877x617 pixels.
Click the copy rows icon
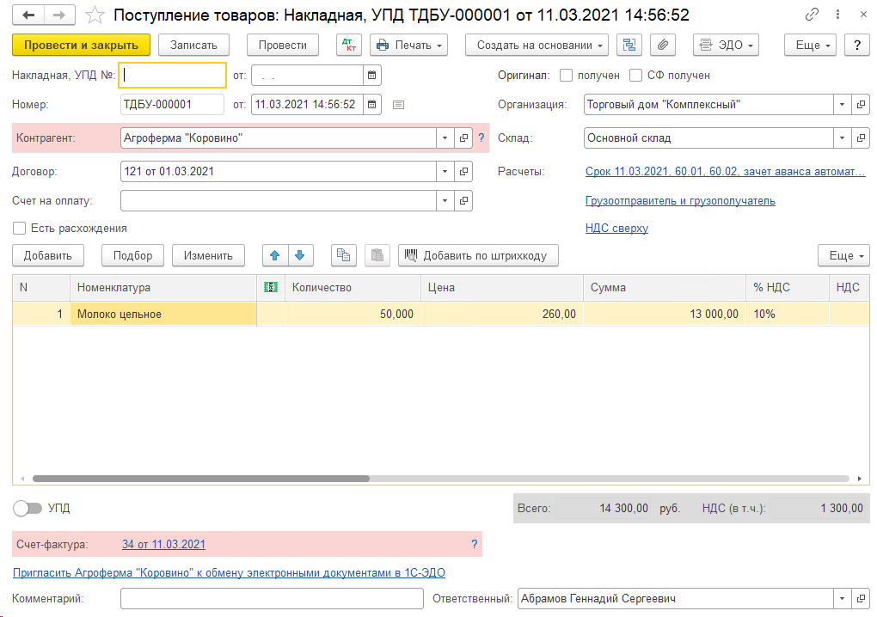(x=343, y=255)
